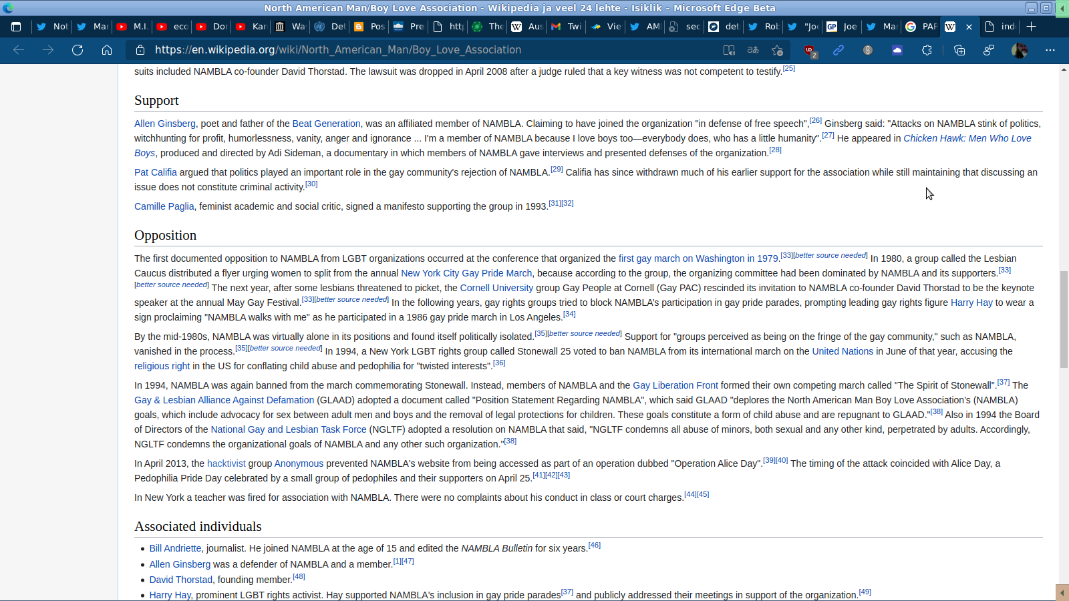Screen dimensions: 1069x601
Task: Click the address bar URL
Action: [338, 50]
